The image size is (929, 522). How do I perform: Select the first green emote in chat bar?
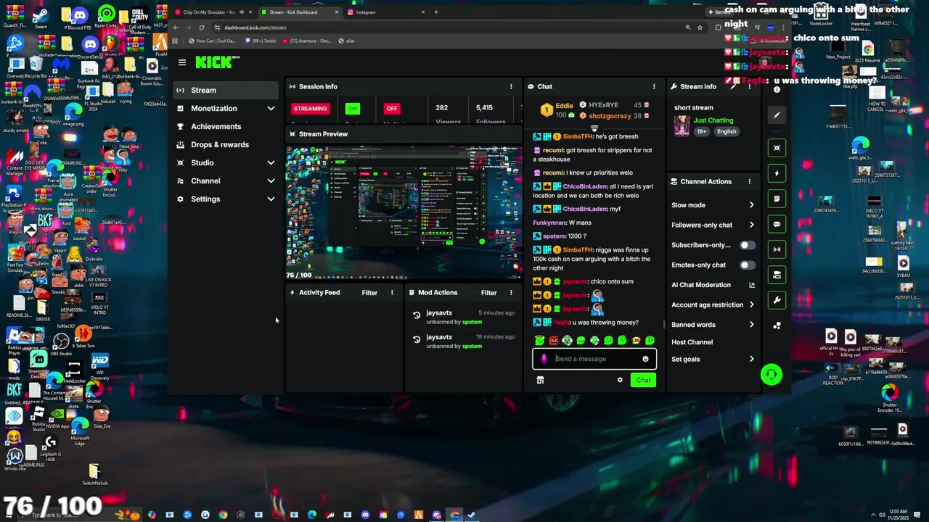[539, 341]
